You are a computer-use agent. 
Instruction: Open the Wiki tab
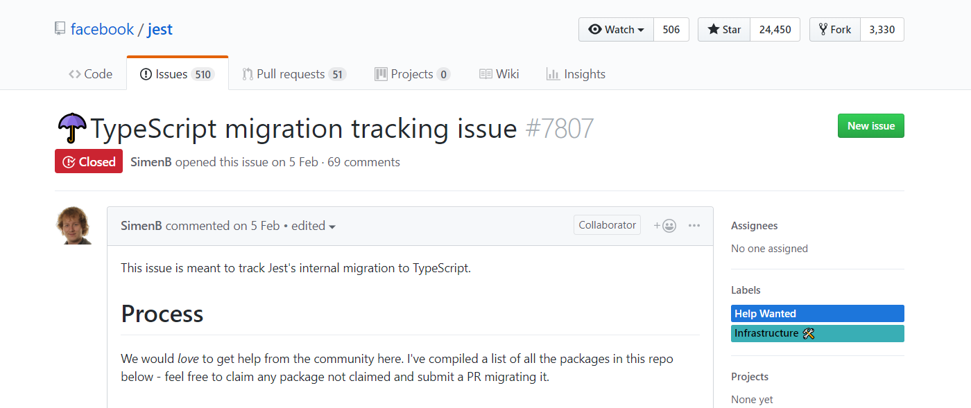coord(499,74)
